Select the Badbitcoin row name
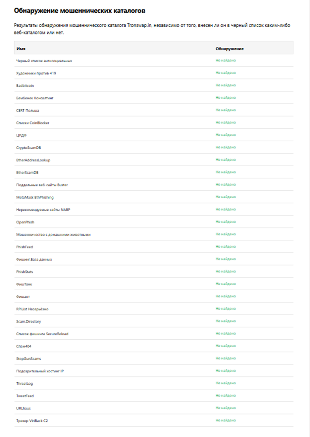310x437 pixels. [x=25, y=85]
